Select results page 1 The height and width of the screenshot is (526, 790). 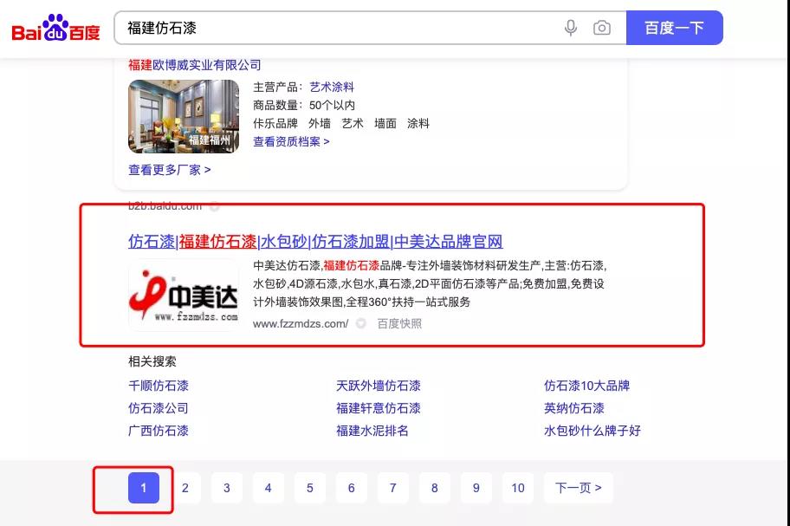point(144,488)
